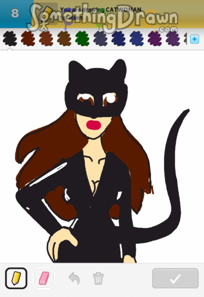Choose the dark purple color swatch
The width and height of the screenshot is (204, 297).
click(x=155, y=39)
